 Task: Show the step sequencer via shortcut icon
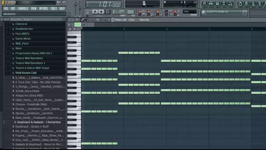pyautogui.click(x=211, y=4)
